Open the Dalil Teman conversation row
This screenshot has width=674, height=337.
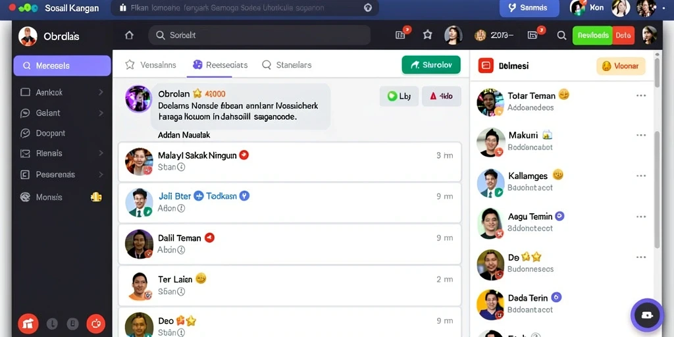point(290,244)
